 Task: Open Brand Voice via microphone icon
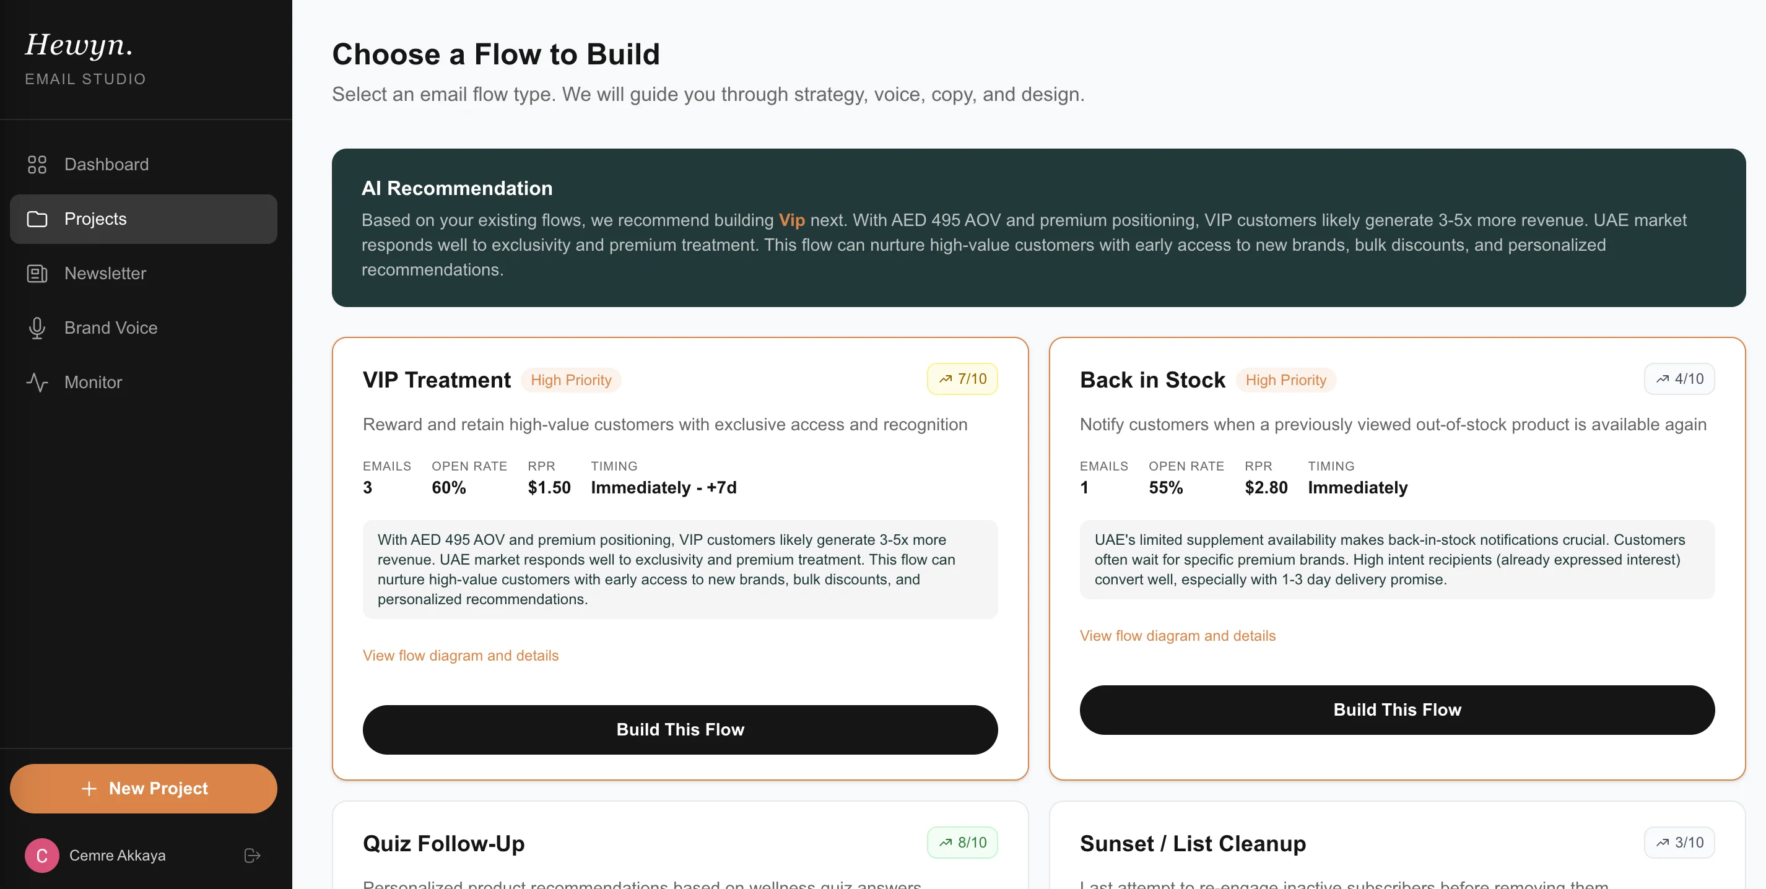coord(37,327)
